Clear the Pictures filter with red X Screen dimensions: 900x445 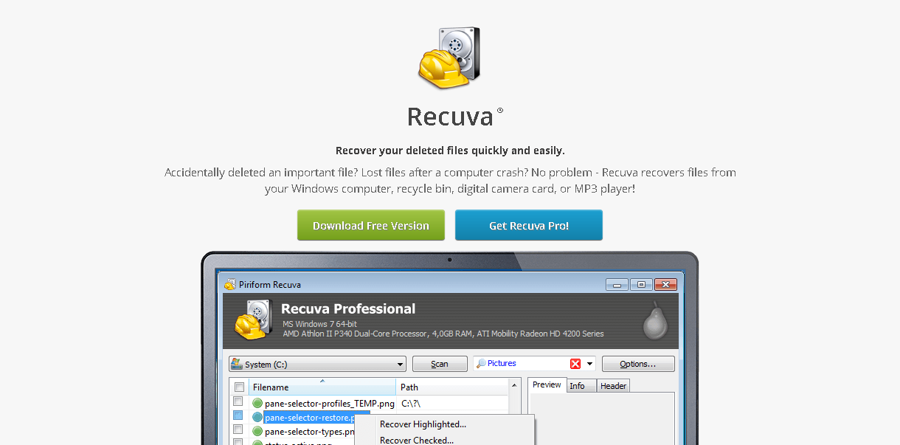pos(575,364)
